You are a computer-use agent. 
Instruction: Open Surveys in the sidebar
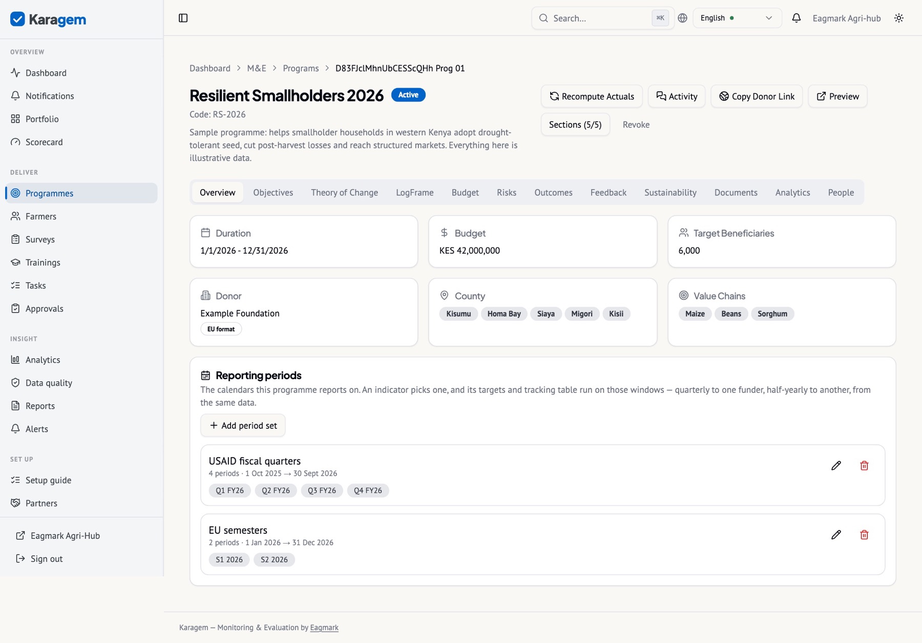[x=81, y=239]
